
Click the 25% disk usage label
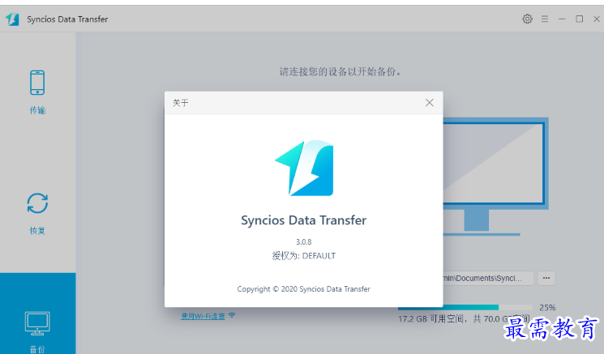tap(547, 308)
